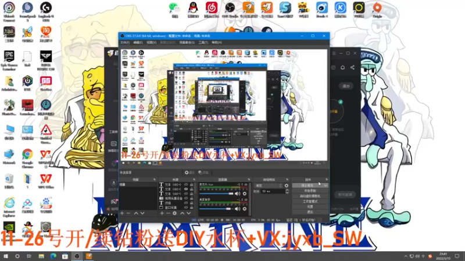Move the scene down in the Scenes panel
Screen dimensions: 465x261
tap(142, 213)
